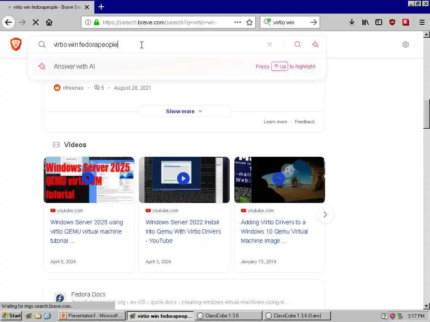Click the page scrollbar down arrow
This screenshot has height=322, width=430.
[427, 306]
